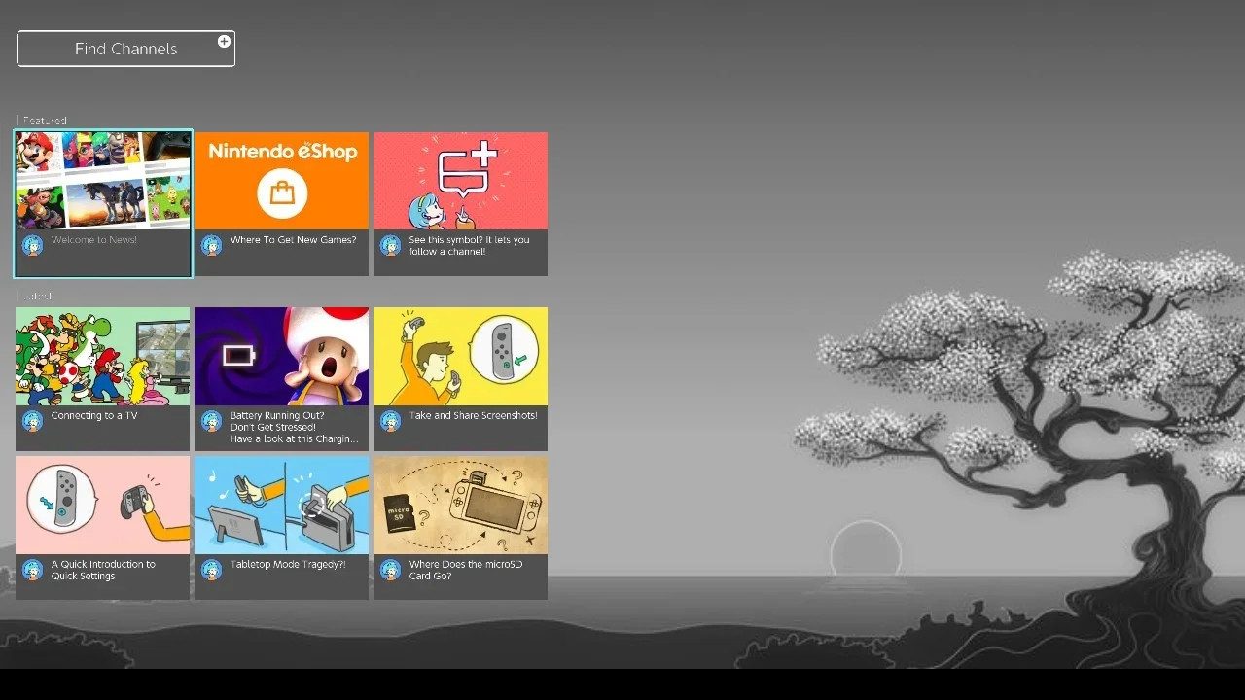Click the Latest section heading

point(37,296)
